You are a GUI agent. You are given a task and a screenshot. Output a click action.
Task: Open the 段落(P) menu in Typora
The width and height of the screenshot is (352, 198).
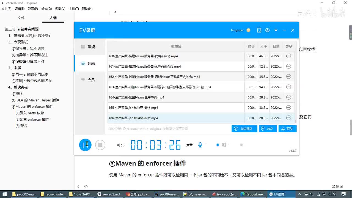point(33,9)
